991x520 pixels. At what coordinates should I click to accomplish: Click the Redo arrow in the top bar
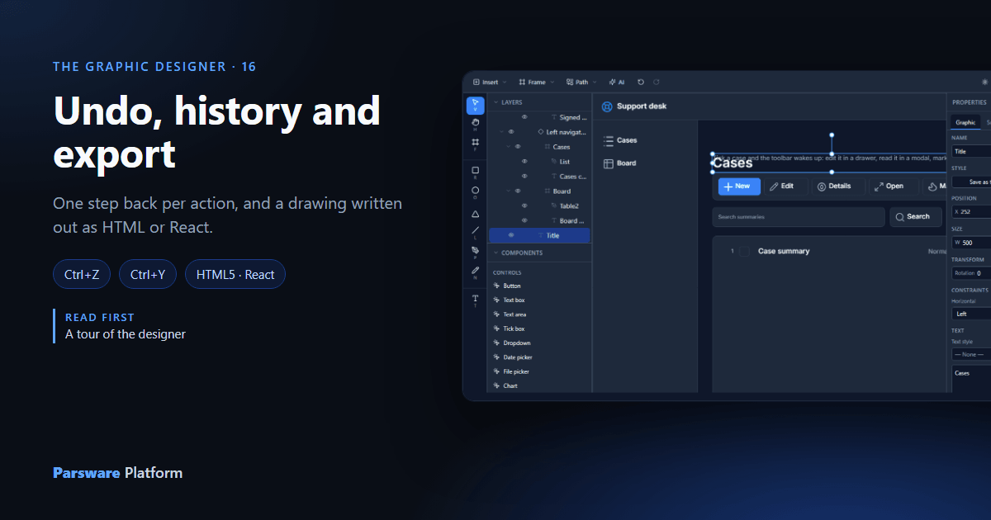click(657, 83)
